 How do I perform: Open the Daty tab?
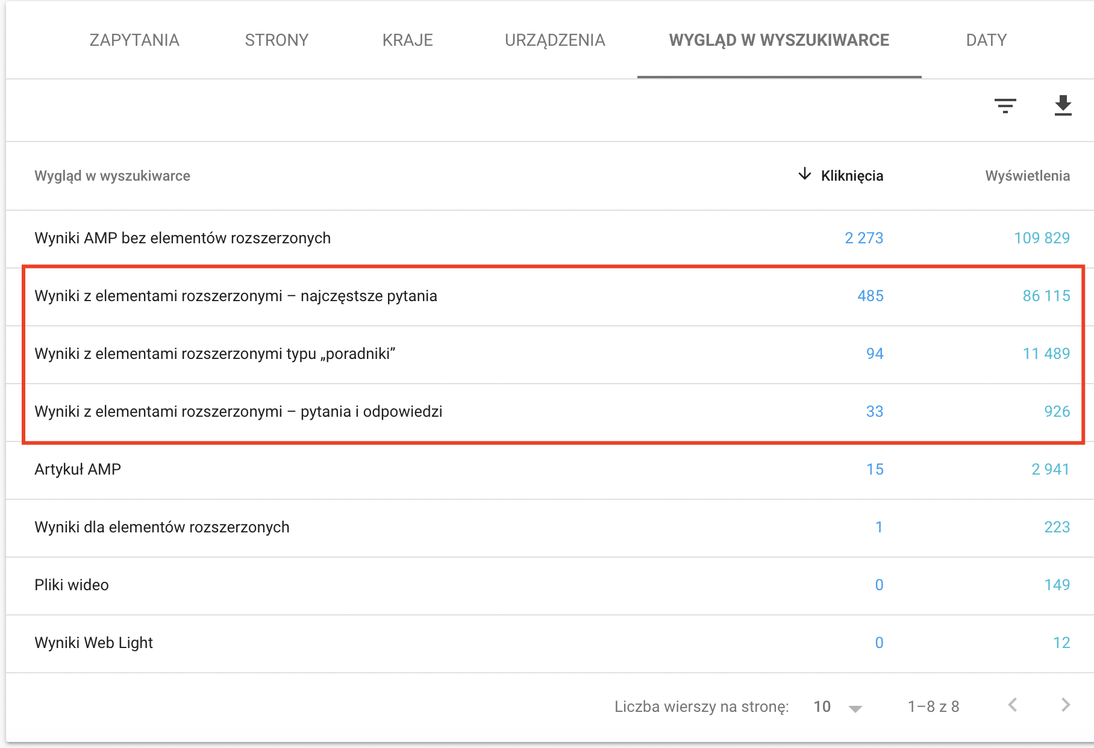coord(986,40)
